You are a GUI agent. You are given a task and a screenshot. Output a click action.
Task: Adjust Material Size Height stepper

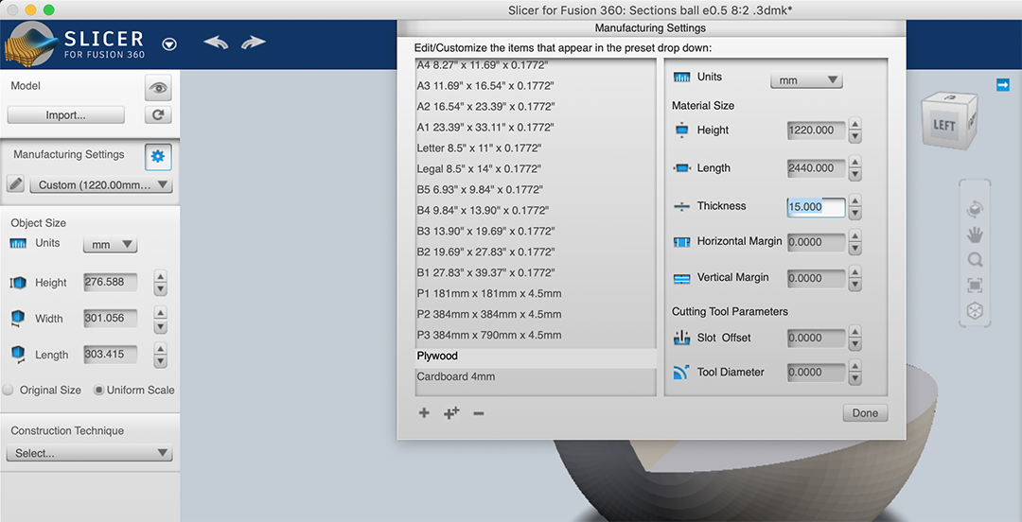pos(855,130)
